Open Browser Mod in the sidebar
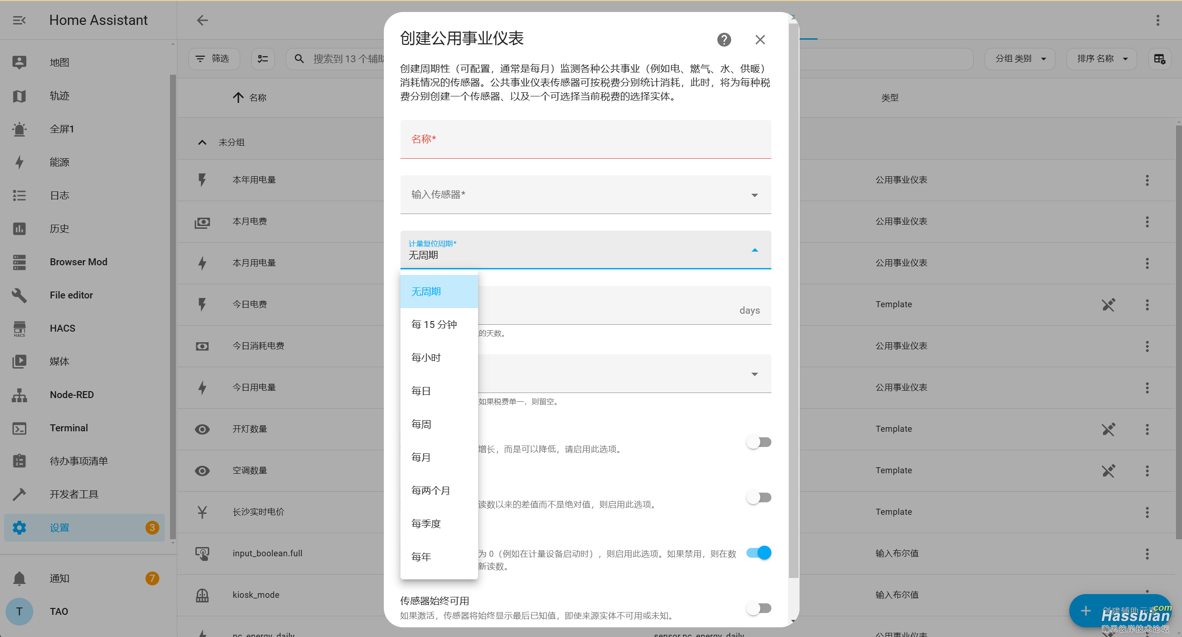 85,262
